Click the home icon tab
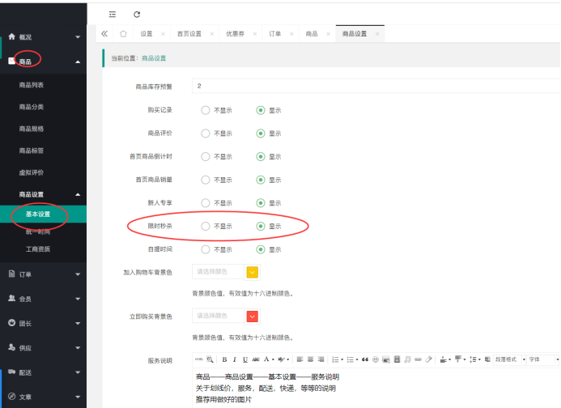 click(x=123, y=34)
